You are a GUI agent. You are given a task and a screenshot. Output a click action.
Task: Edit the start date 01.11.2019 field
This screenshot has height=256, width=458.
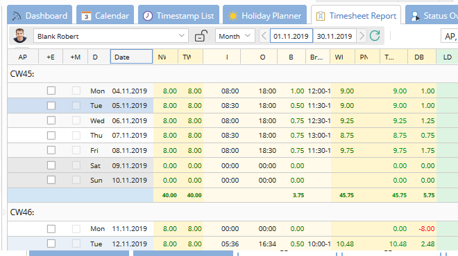(291, 36)
